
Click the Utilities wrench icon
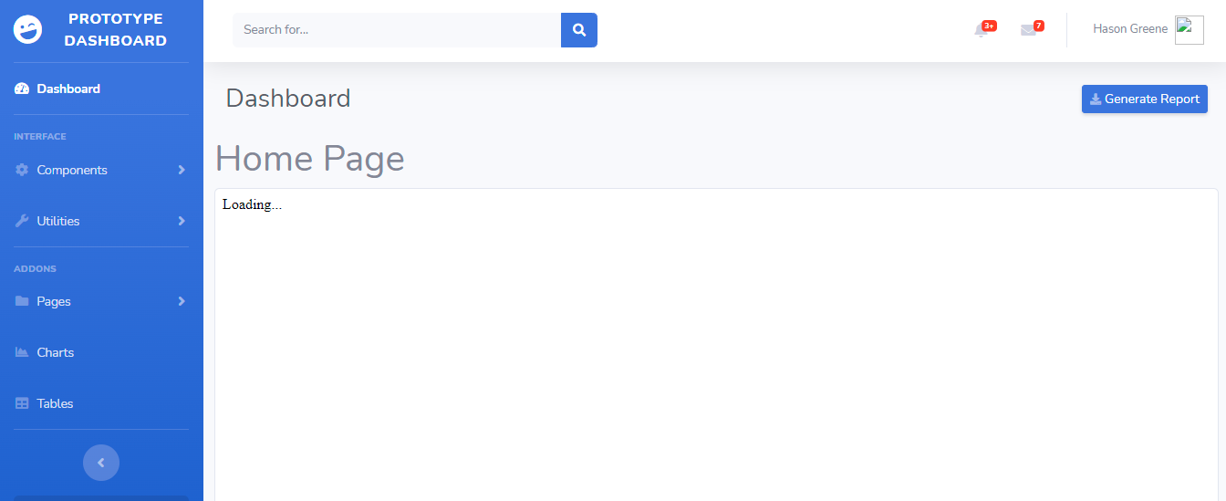(22, 221)
